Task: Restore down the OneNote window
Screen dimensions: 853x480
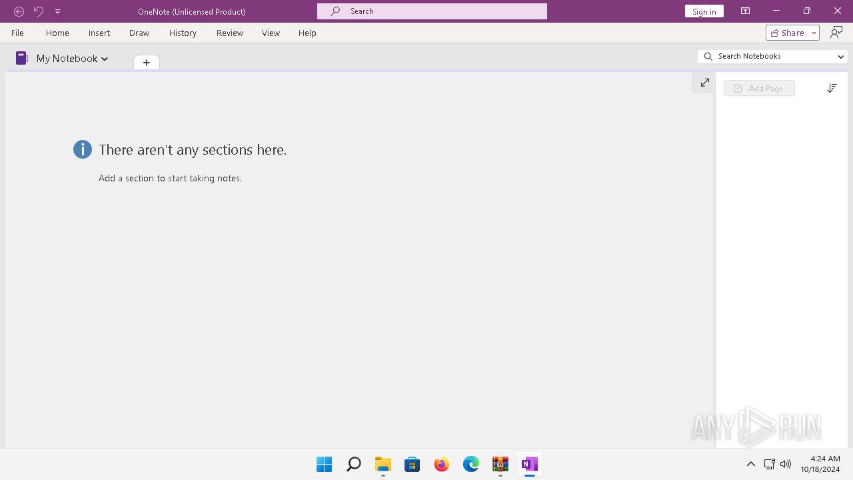Action: click(807, 11)
